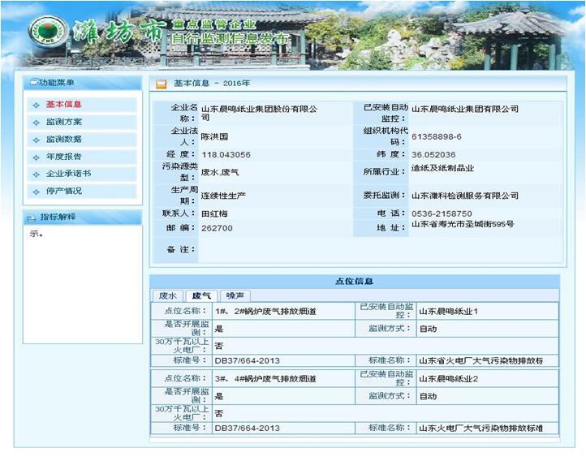Screen dimensions: 586x474
Task: Click the bullet icon beside 监测数据
Action: pos(35,140)
